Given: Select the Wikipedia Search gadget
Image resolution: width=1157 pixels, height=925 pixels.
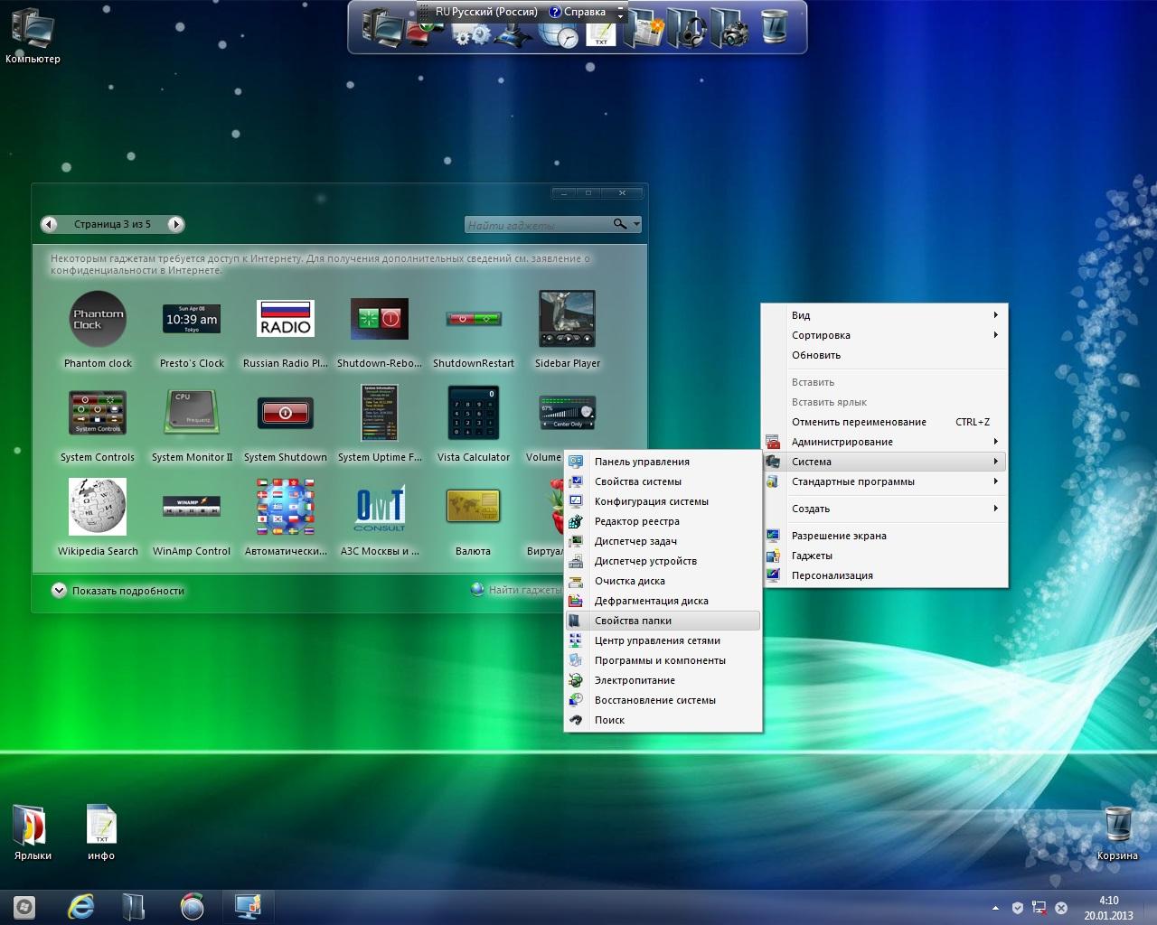Looking at the screenshot, I should (x=98, y=508).
